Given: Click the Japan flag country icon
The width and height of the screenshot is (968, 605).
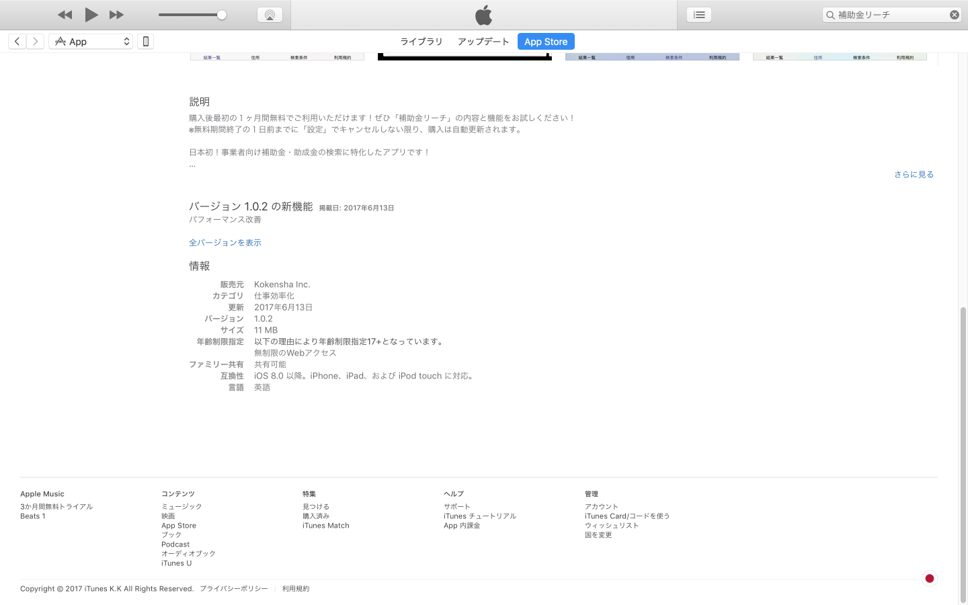Looking at the screenshot, I should [x=930, y=578].
